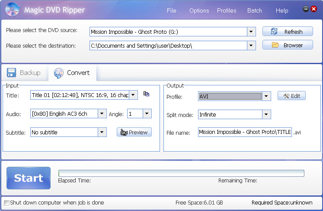Enable Shut down computer when job is done
The height and width of the screenshot is (211, 323).
click(x=6, y=203)
